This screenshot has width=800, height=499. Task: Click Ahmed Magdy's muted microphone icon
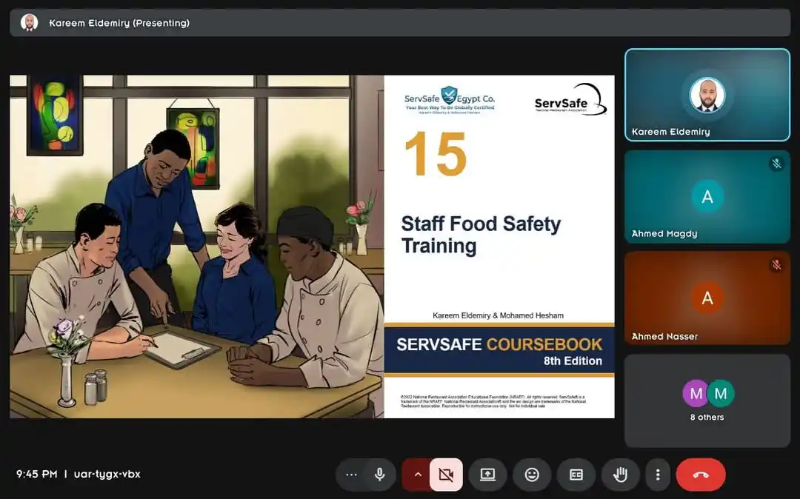point(776,164)
